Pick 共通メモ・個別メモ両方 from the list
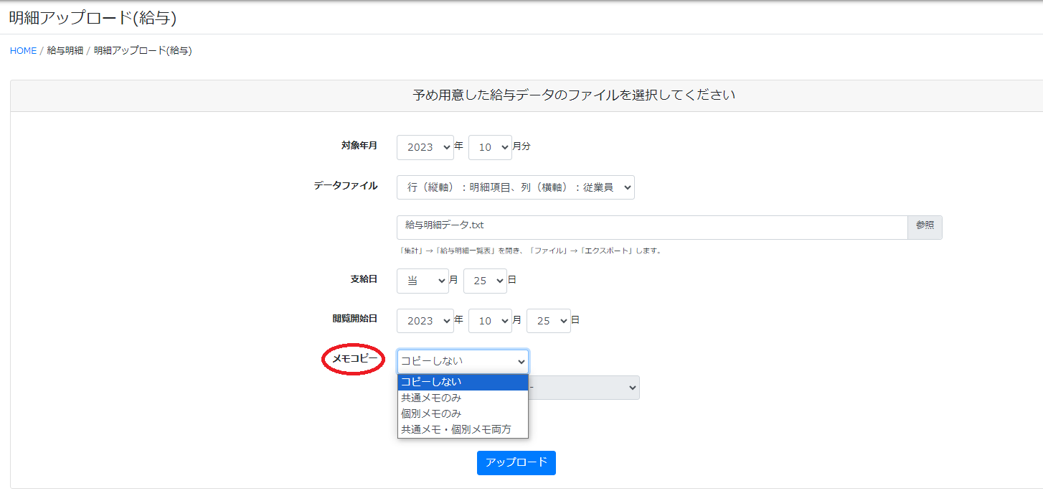The width and height of the screenshot is (1043, 491). (x=463, y=429)
